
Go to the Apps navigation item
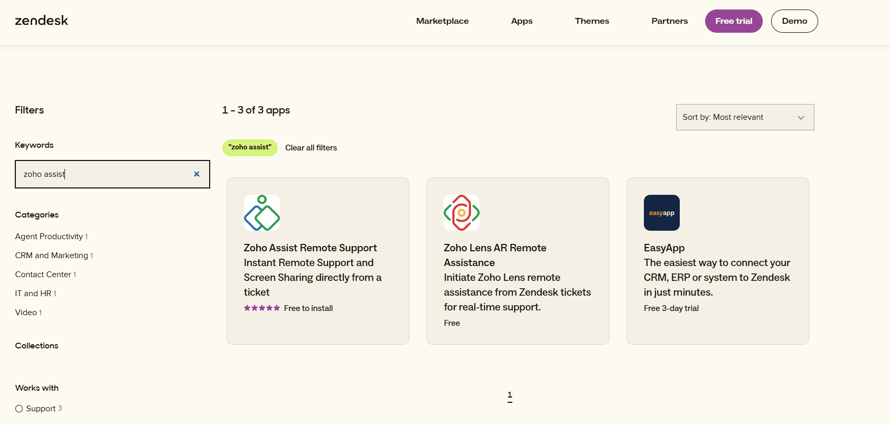pyautogui.click(x=521, y=21)
